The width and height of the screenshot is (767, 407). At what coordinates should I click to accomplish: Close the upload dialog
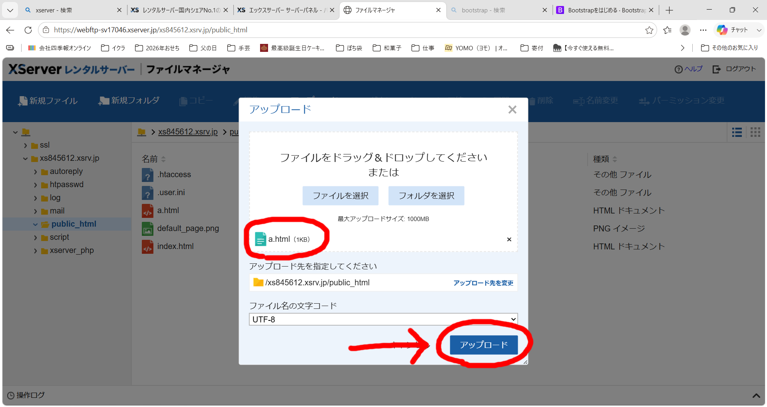[512, 109]
